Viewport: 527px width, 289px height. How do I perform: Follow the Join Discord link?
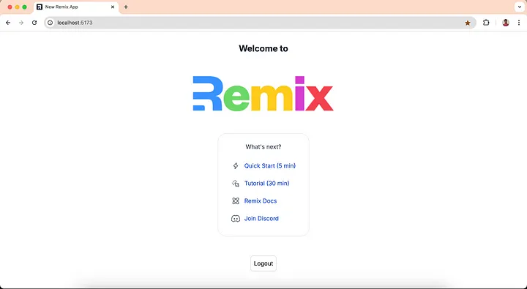261,219
